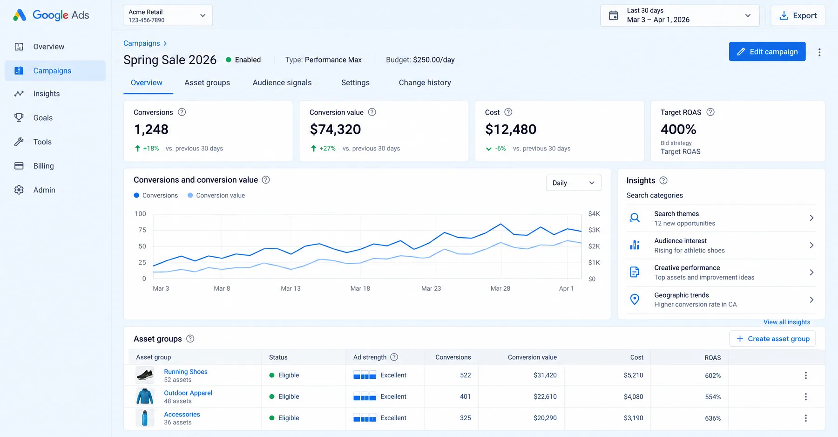The image size is (838, 437).
Task: Click the Running Shoes thumbnail image
Action: (x=145, y=376)
